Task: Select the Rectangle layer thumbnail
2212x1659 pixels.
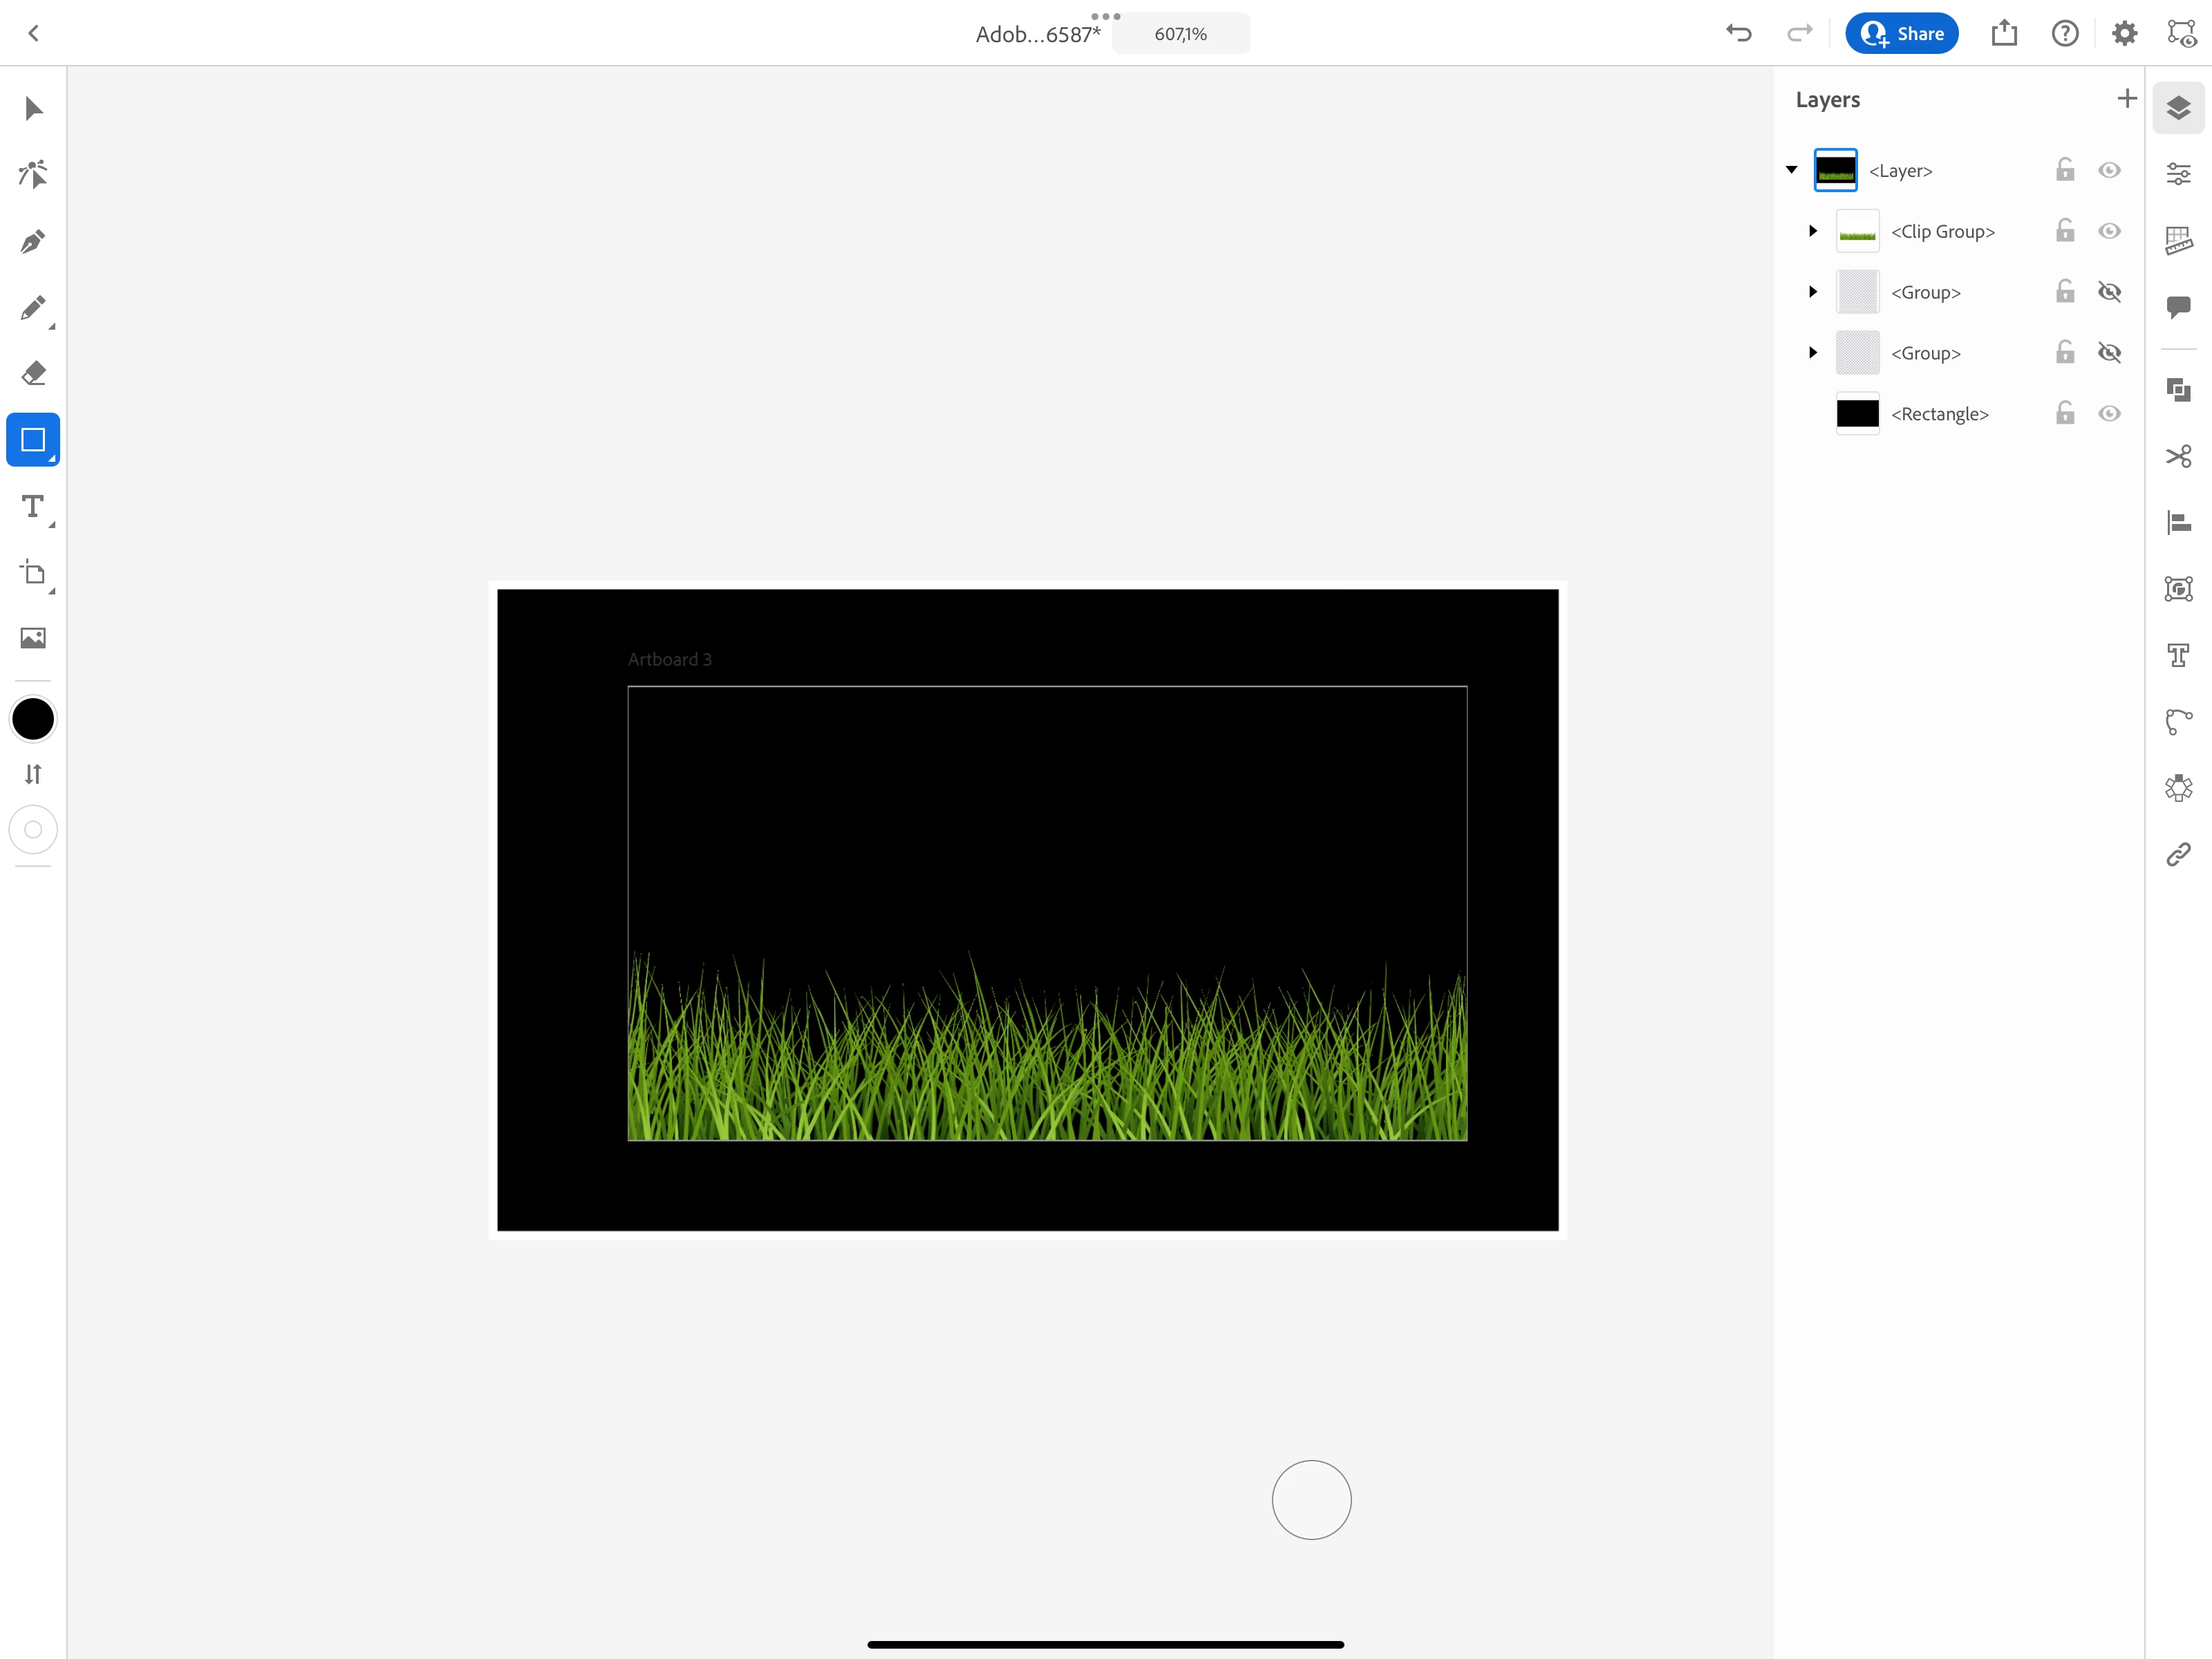Action: point(1857,413)
